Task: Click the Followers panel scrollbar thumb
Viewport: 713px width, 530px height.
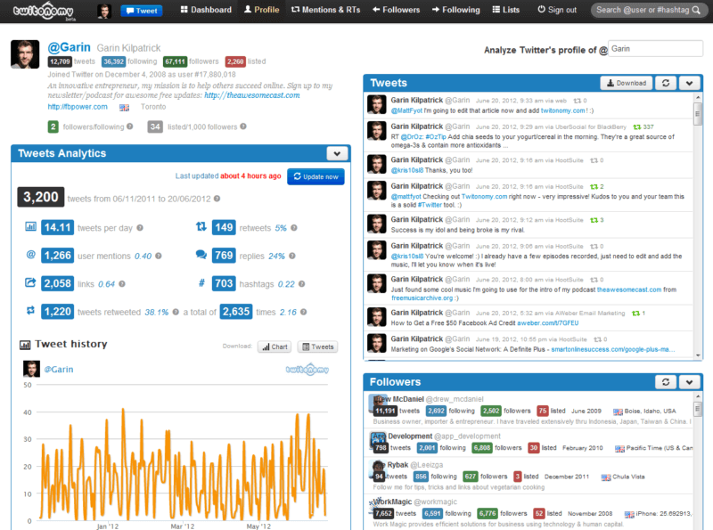Action: coord(698,409)
